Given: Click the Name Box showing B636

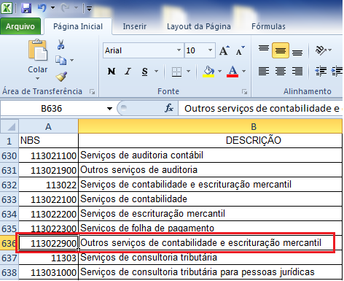Looking at the screenshot, I should [x=52, y=108].
